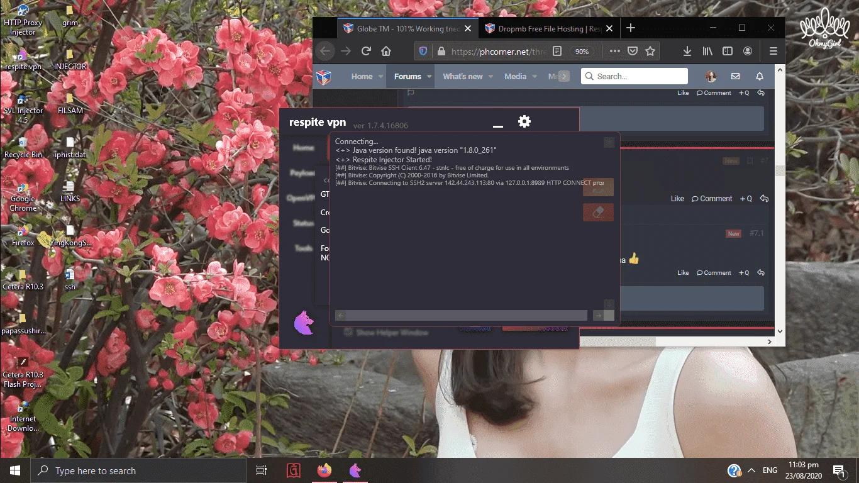Click the respite vpn wolf logo
Image resolution: width=859 pixels, height=483 pixels.
coord(304,322)
